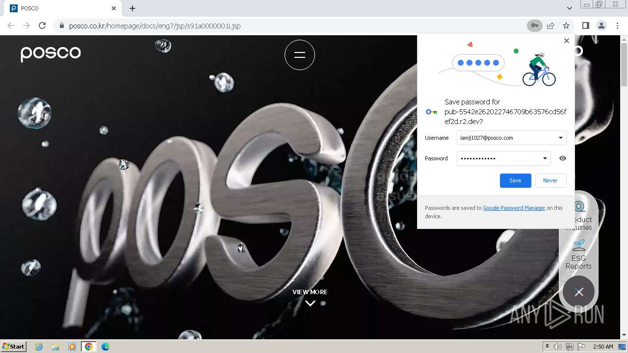Switch to Chrome in the taskbar
The width and height of the screenshot is (628, 353).
[89, 347]
